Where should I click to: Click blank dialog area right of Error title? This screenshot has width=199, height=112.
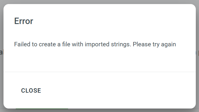[x=114, y=21]
